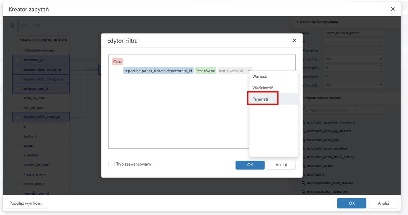Check the subject column checkbox
408x215 pixels.
18,146
